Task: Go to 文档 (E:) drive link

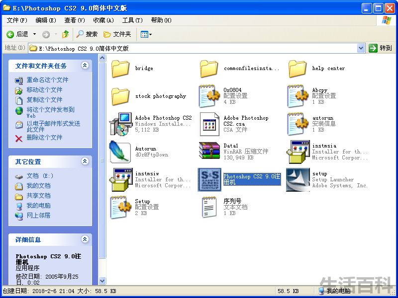Action: [40, 176]
